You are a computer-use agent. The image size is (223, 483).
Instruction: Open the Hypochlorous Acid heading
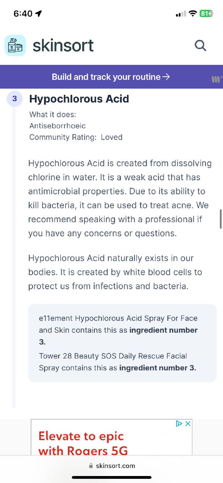coord(79,99)
